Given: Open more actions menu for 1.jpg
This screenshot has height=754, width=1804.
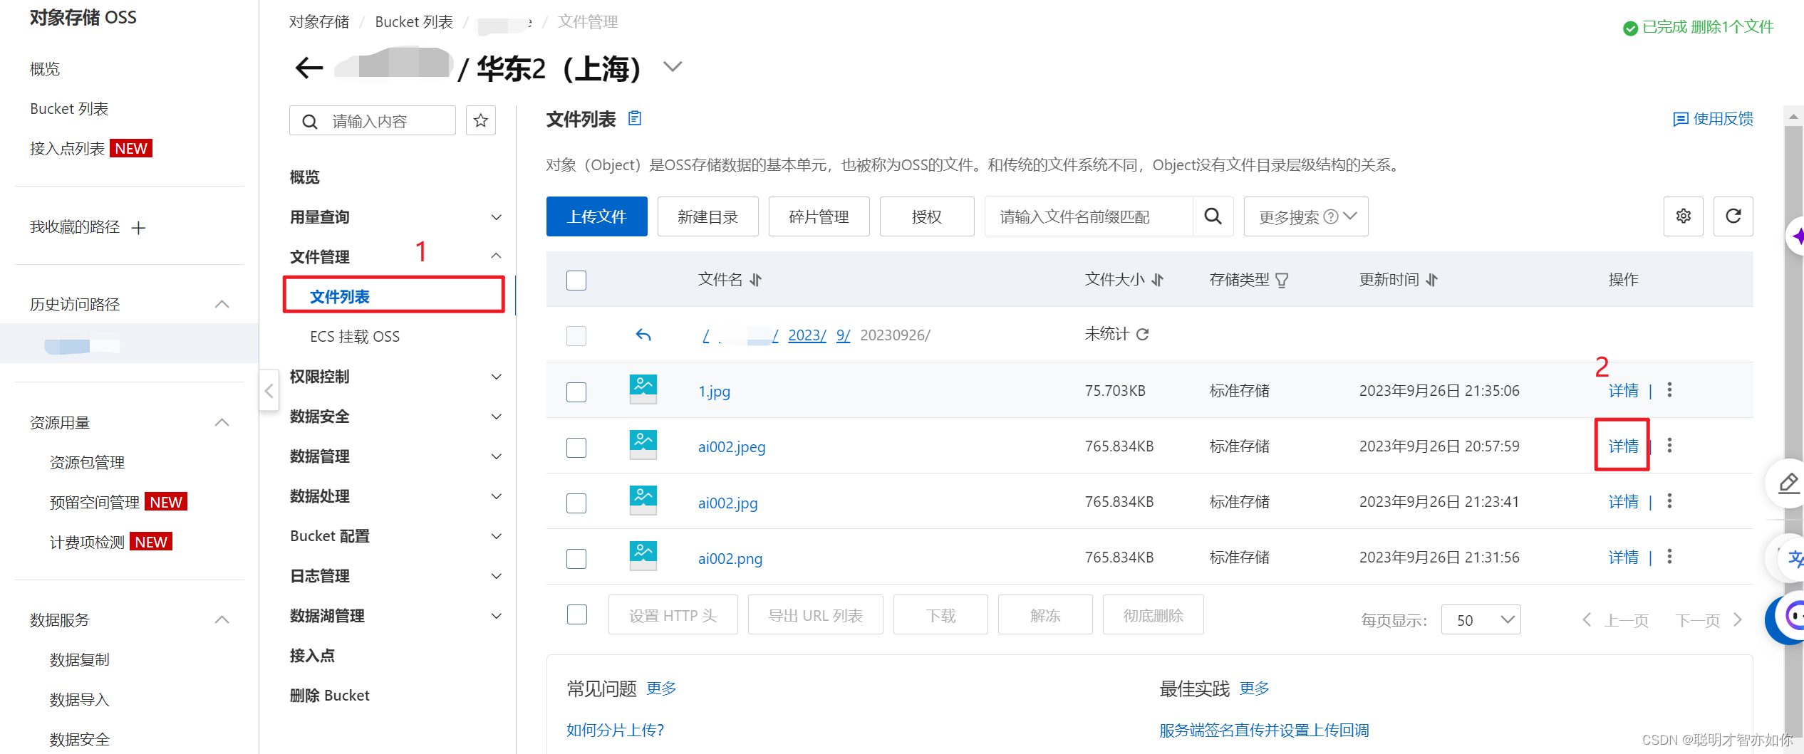Looking at the screenshot, I should pos(1669,390).
